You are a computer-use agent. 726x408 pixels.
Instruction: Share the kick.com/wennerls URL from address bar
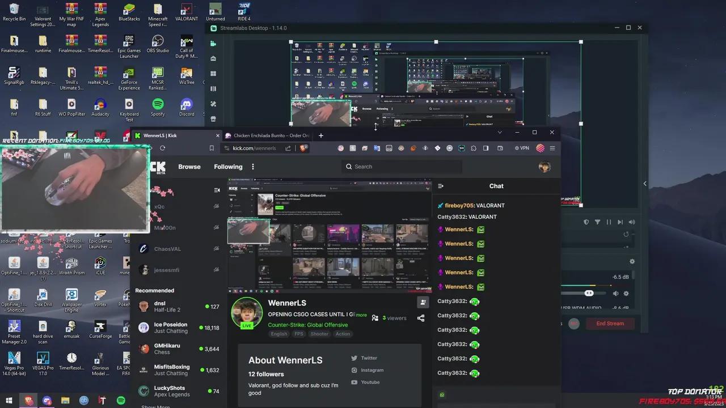click(288, 148)
